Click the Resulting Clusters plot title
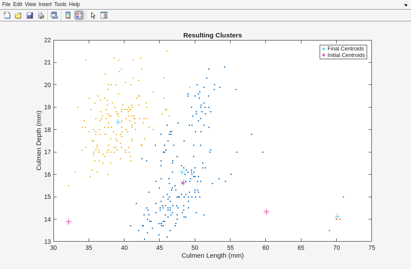This screenshot has width=411, height=269. [212, 35]
